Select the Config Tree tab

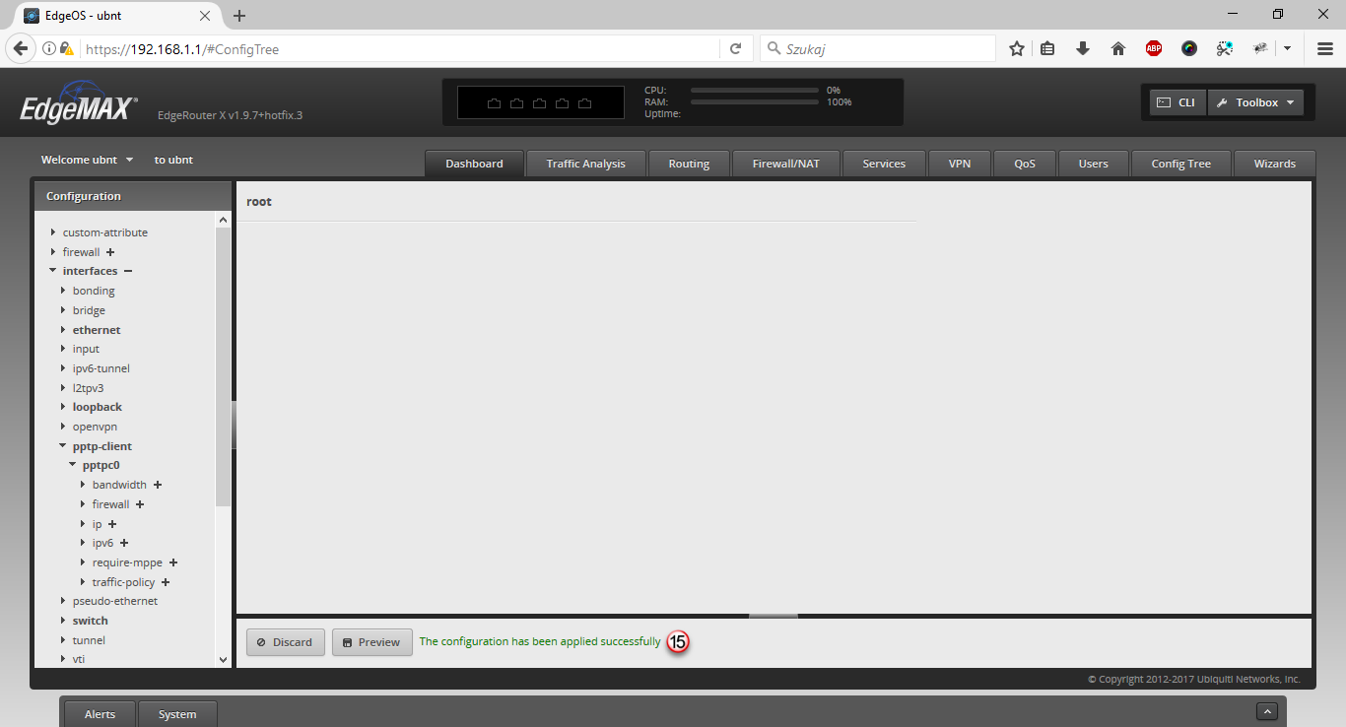click(1180, 164)
